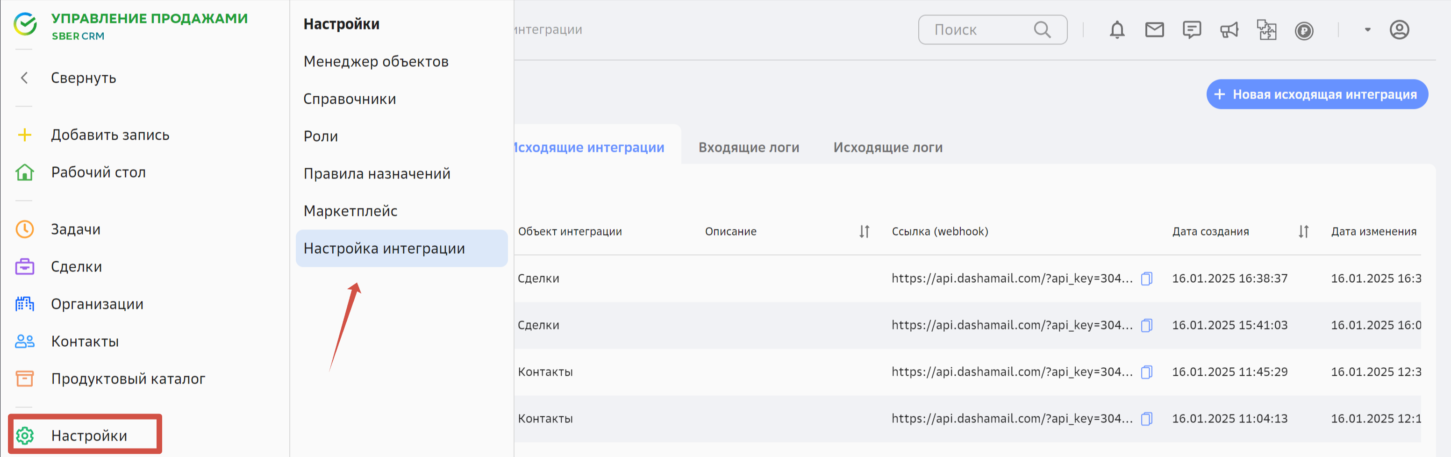Switch to Исходящие логи tab

point(888,148)
